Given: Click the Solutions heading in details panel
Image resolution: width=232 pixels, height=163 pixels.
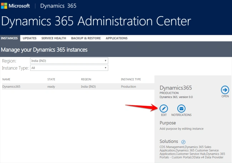Looking at the screenshot, I should (x=169, y=141).
